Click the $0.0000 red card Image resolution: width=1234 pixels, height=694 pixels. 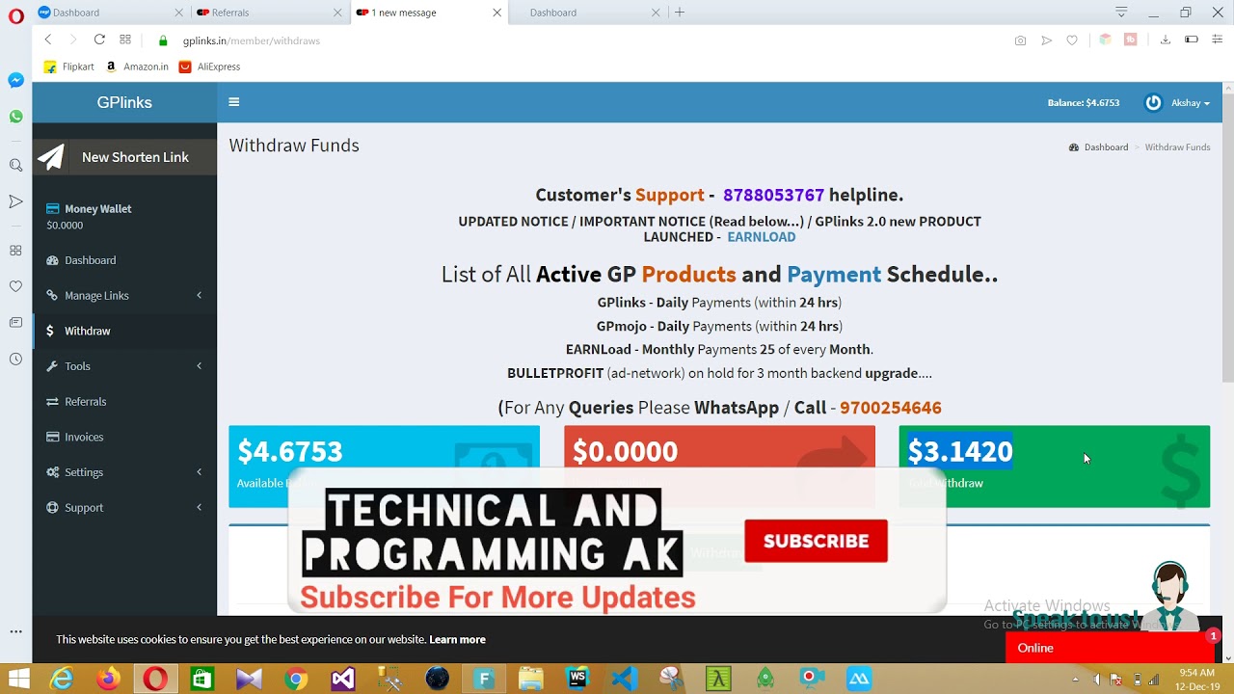click(719, 467)
